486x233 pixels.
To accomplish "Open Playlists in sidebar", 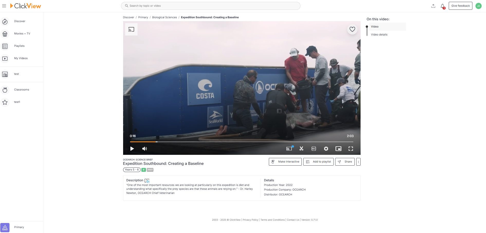I will [19, 46].
